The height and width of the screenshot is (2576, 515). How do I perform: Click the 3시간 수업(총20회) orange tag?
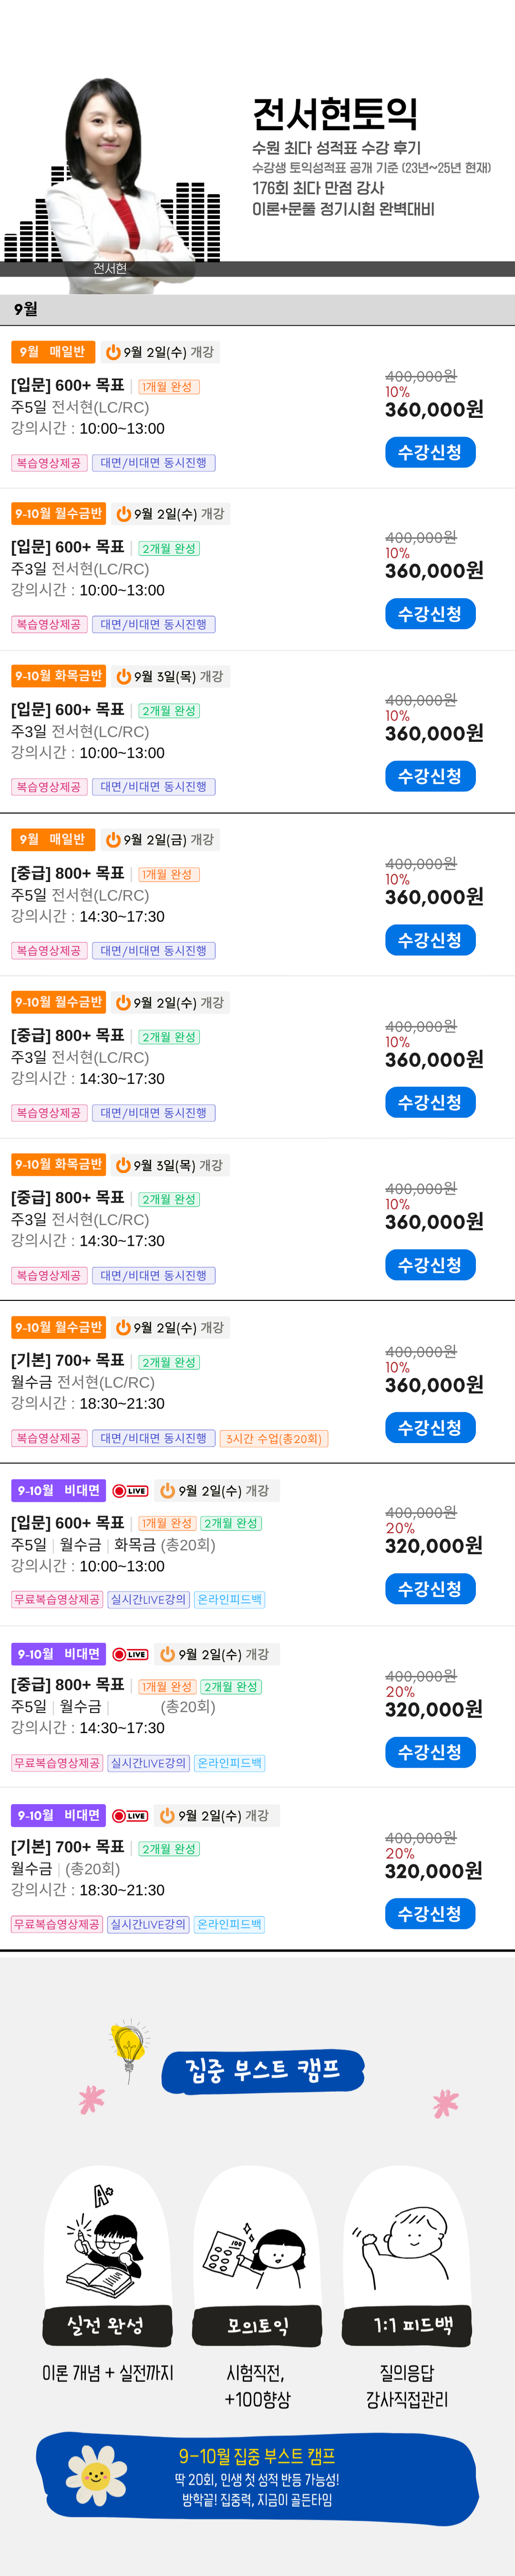274,1439
